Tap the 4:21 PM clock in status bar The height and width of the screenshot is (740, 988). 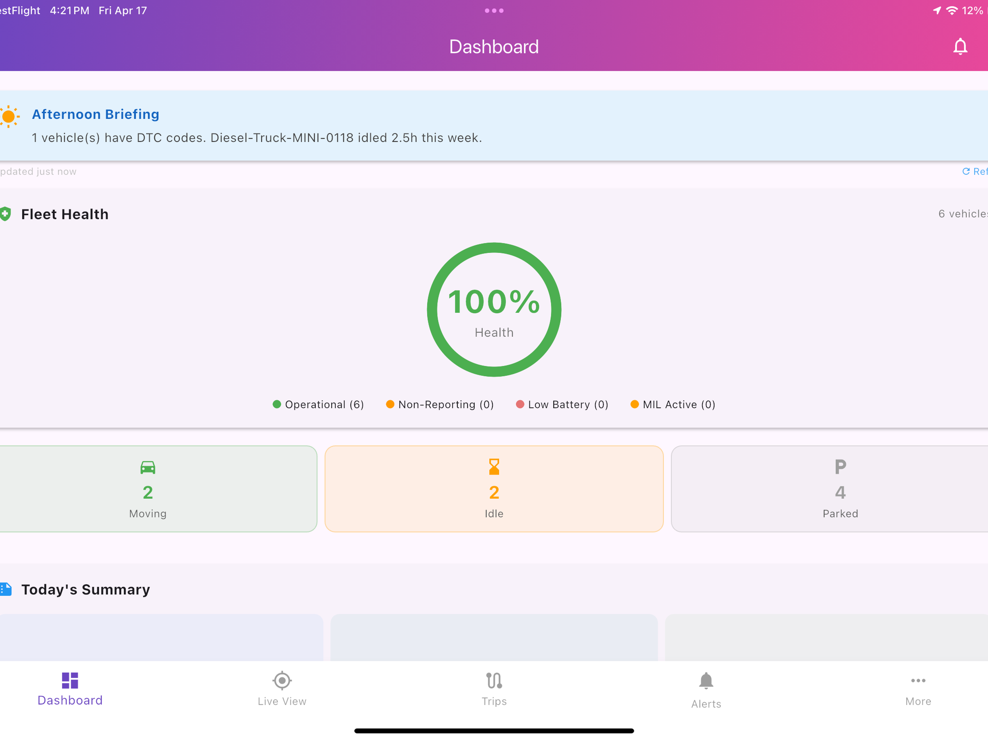tap(70, 10)
